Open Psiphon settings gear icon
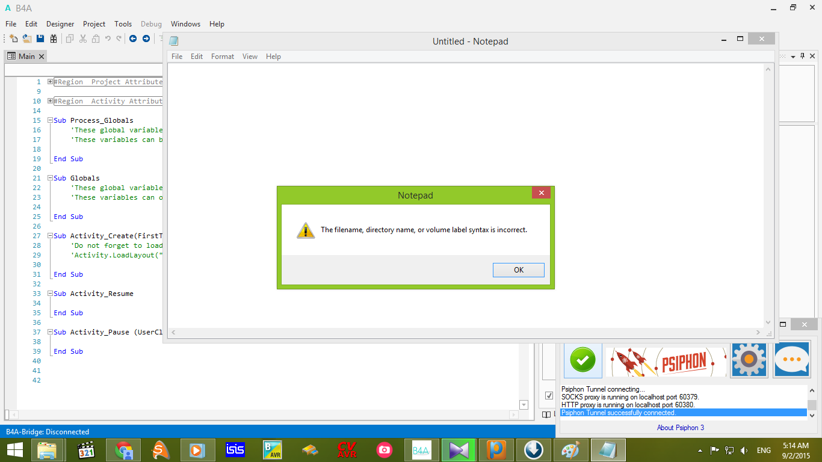This screenshot has width=822, height=462. 749,360
